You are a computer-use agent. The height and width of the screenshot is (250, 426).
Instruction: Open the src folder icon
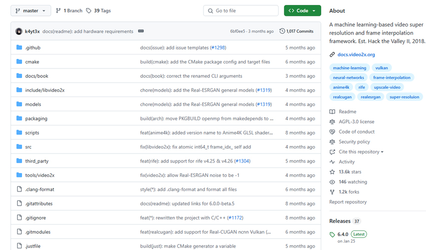click(x=19, y=146)
